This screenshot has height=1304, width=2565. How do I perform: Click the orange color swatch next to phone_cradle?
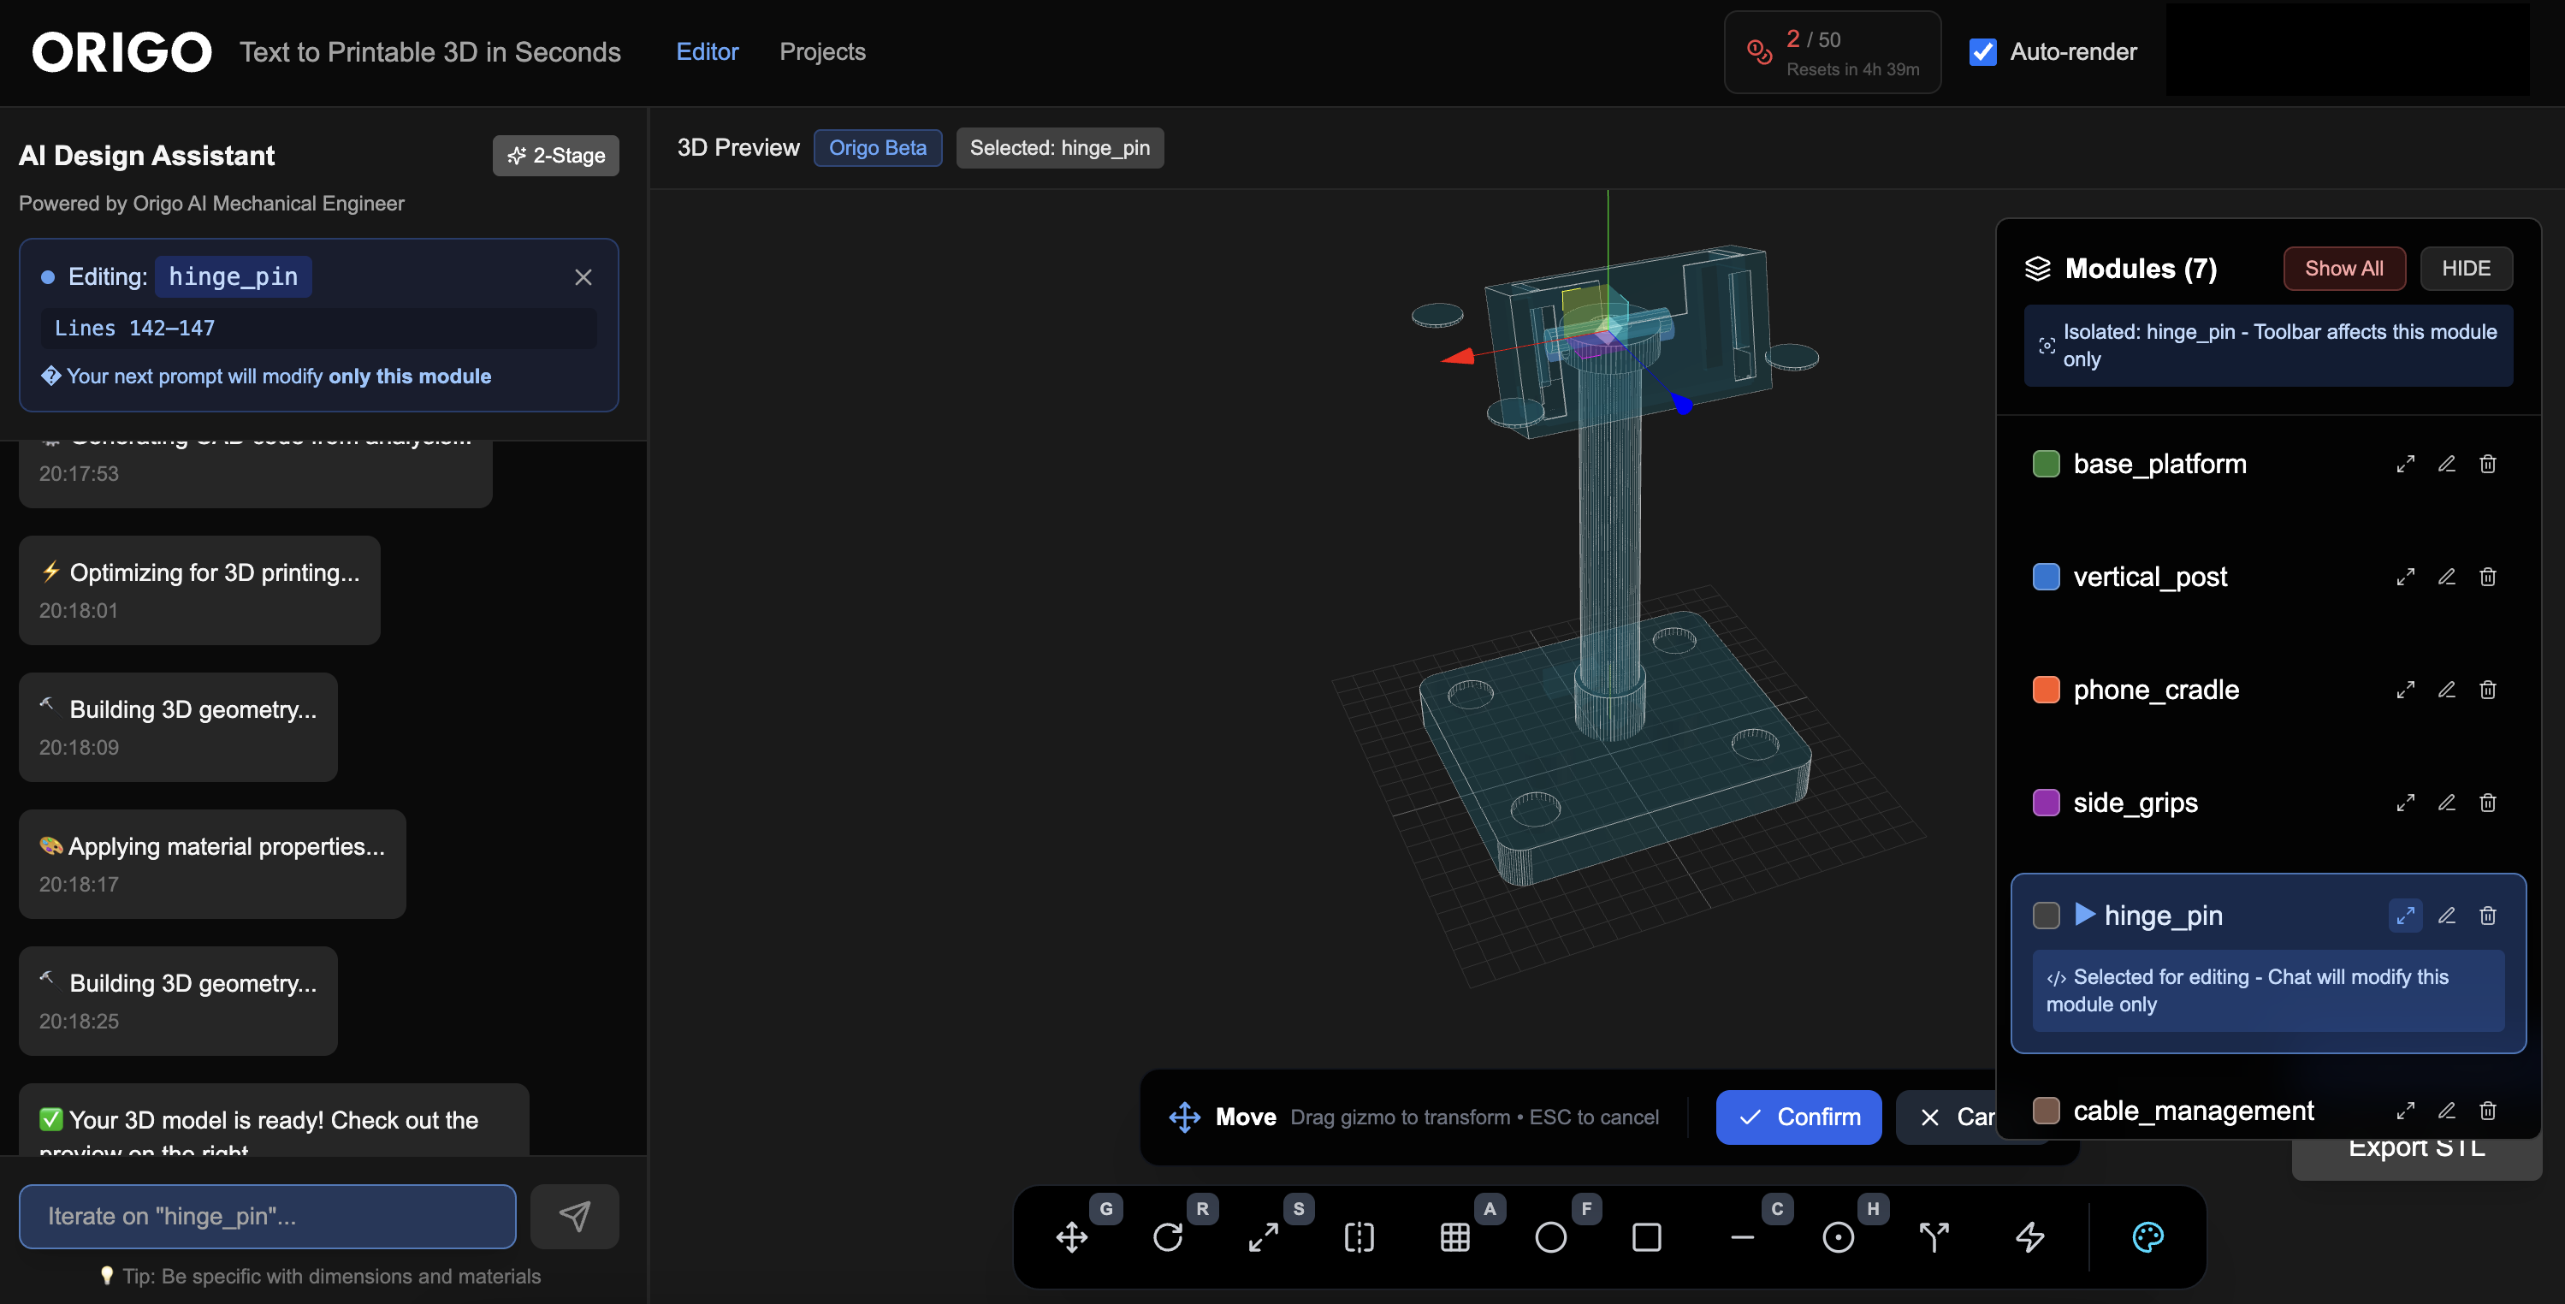click(2047, 690)
